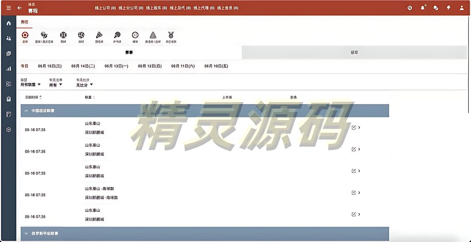Open the hexagon settings sidebar icon
This screenshot has width=471, height=242.
8,130
